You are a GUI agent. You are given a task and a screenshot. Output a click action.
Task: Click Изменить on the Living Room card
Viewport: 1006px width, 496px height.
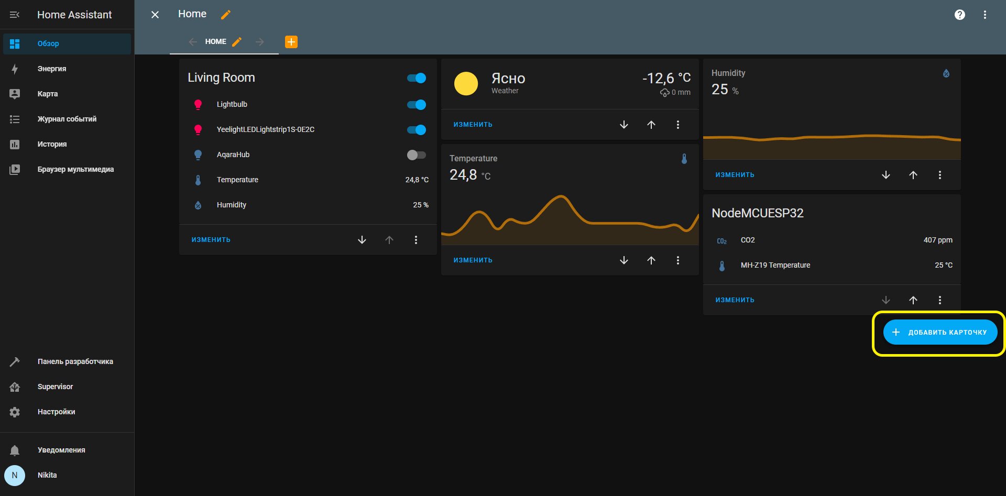[211, 240]
